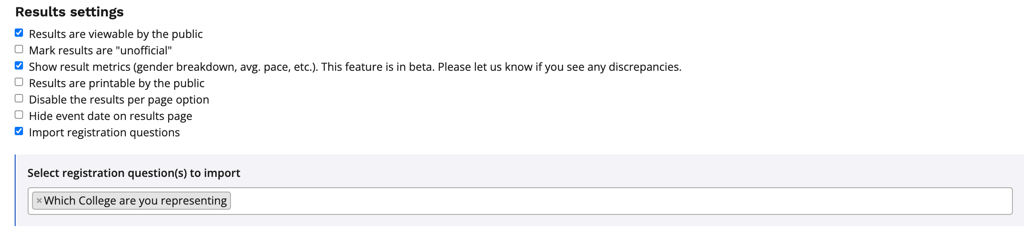This screenshot has height=233, width=1031.
Task: Click the "Results are viewable by the public" label text
Action: coord(115,34)
